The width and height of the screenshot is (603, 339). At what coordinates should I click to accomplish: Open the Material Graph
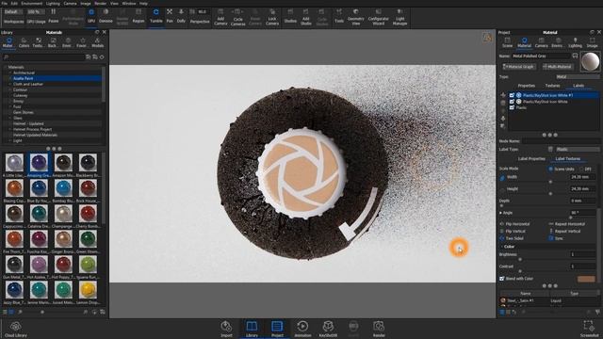coord(519,67)
